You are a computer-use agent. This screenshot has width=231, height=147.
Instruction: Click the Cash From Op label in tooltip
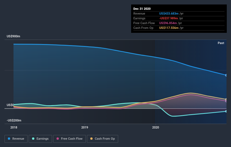pos(143,28)
